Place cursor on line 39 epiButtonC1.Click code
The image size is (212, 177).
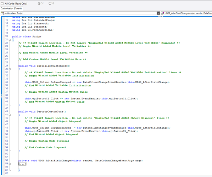81,98
